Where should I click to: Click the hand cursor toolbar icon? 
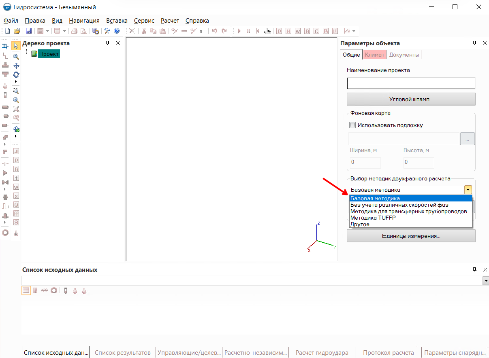pos(267,31)
